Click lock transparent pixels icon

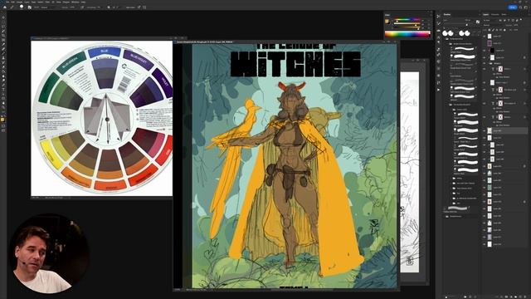[x=489, y=30]
